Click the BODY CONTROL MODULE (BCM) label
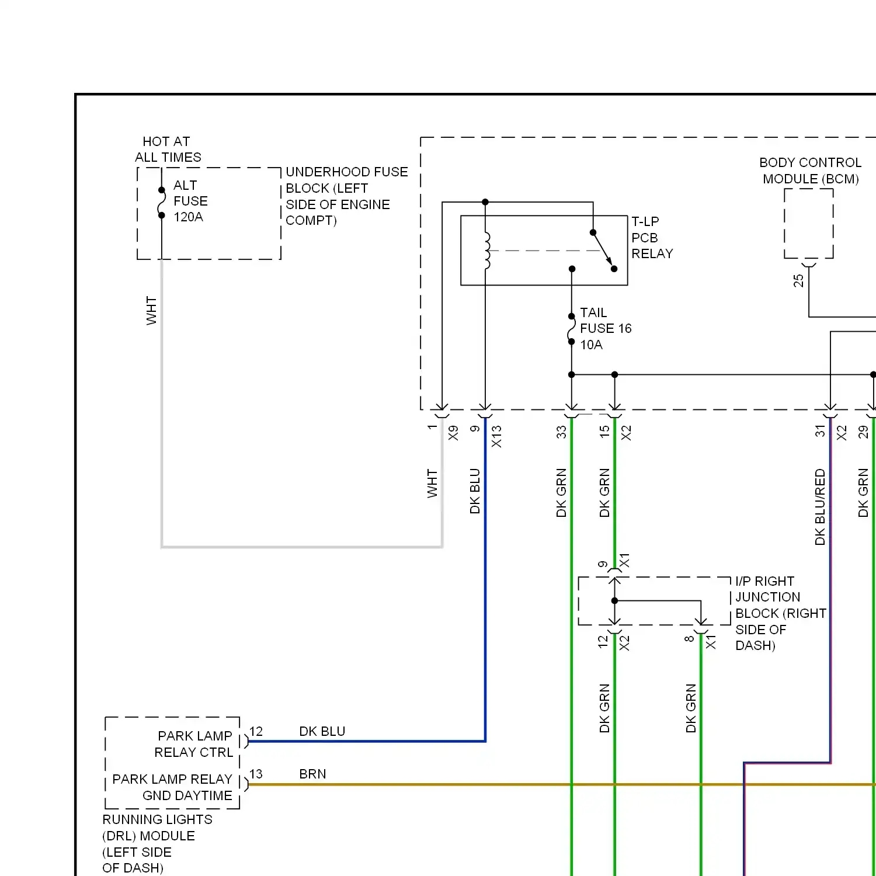This screenshot has width=876, height=876. point(811,171)
